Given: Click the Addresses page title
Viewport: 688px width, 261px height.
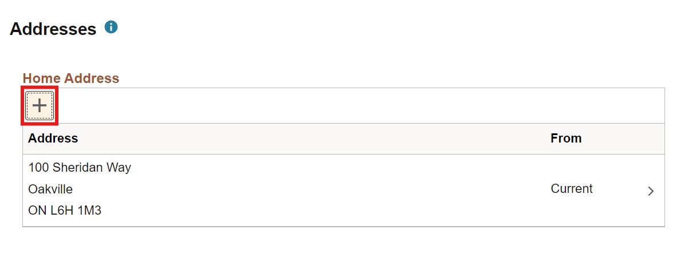Looking at the screenshot, I should tap(53, 29).
